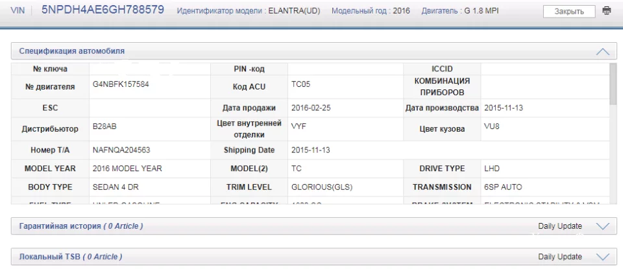The width and height of the screenshot is (623, 269).
Task: Collapse the Спецификация автомобиля section
Action: click(603, 52)
